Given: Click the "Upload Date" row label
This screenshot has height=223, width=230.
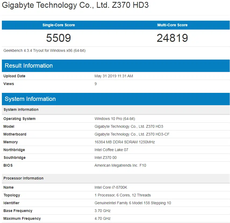Looking at the screenshot, I should 14,76.
